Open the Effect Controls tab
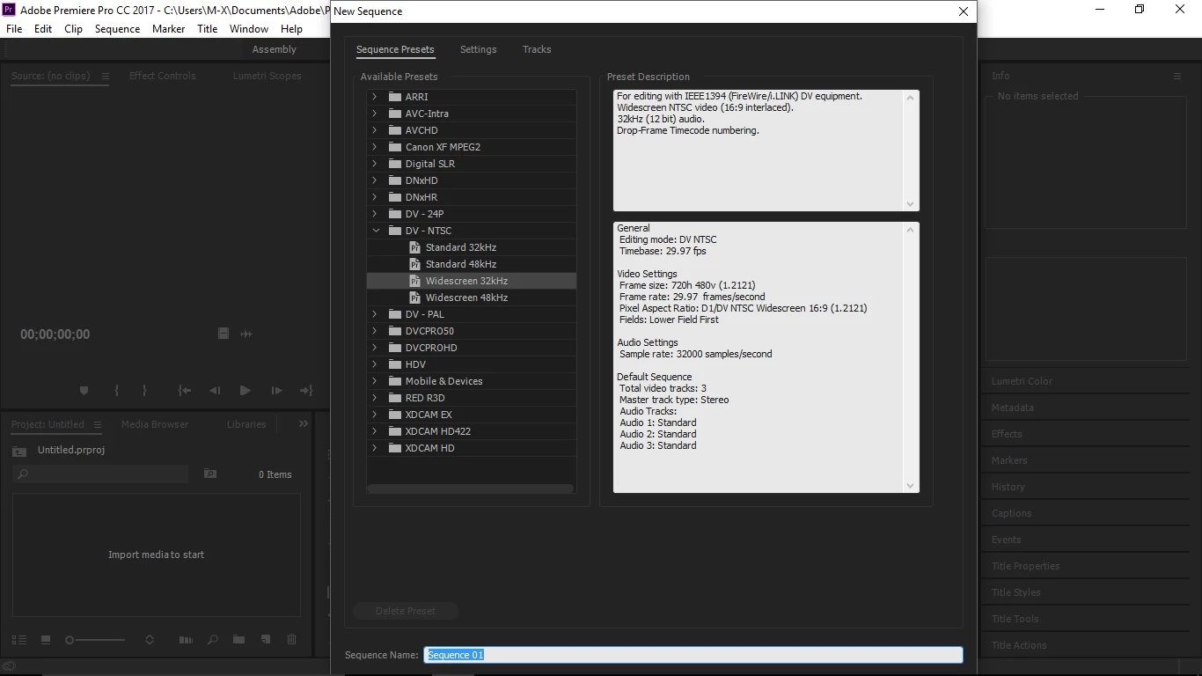 coord(163,76)
